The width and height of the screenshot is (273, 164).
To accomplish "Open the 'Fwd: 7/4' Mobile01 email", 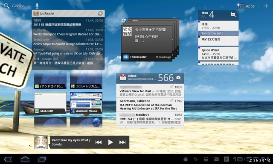I will pyautogui.click(x=150, y=118).
